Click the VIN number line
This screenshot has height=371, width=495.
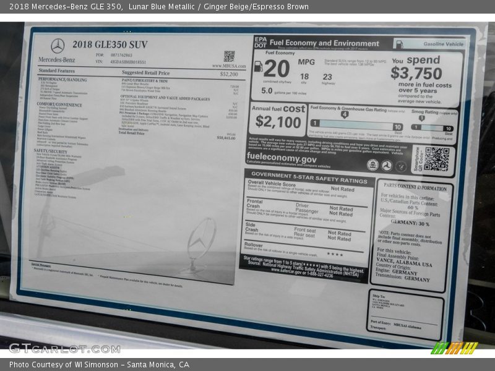click(x=121, y=62)
